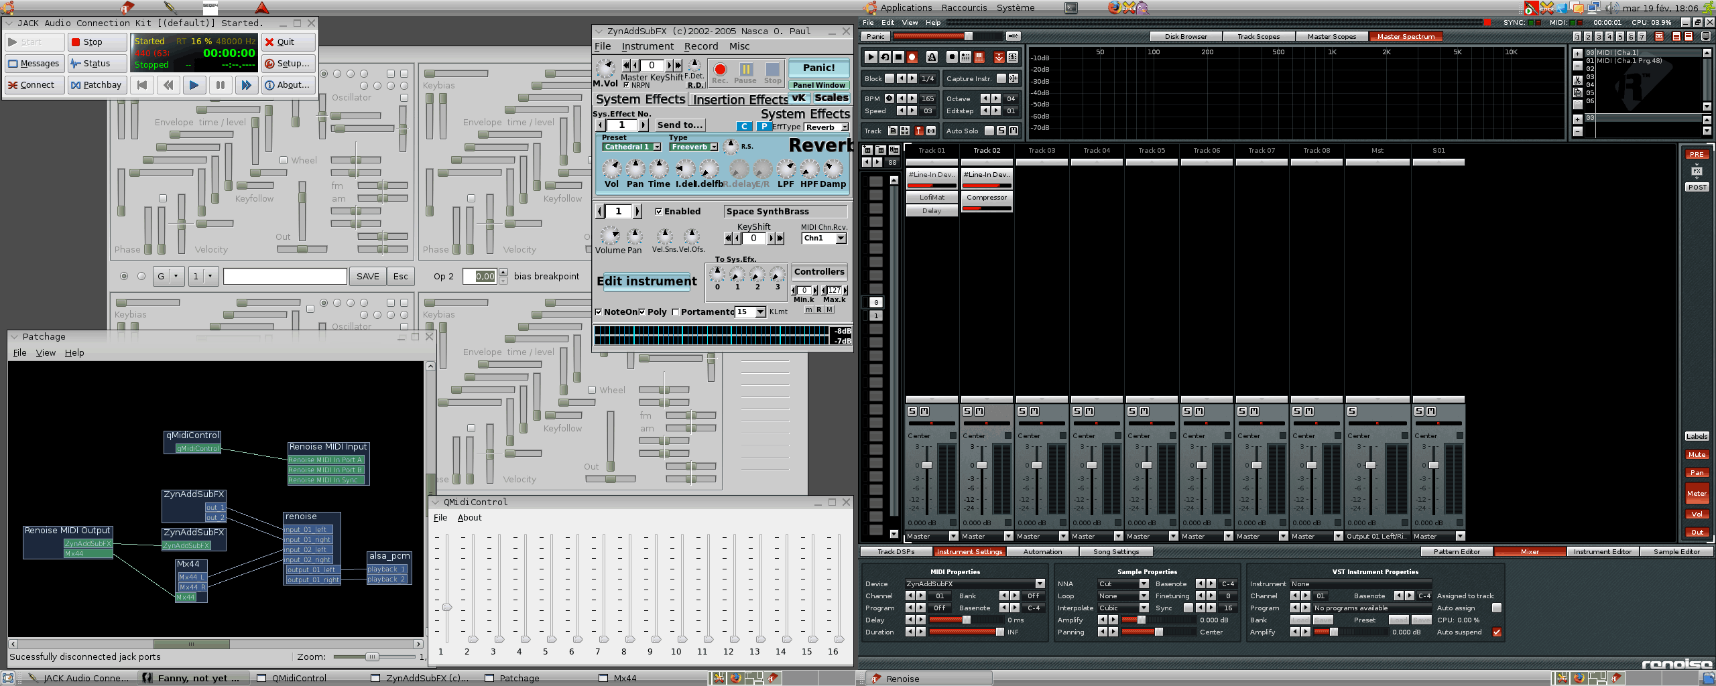
Task: Click Solo button on Track 01 mixer strip
Action: pos(912,411)
